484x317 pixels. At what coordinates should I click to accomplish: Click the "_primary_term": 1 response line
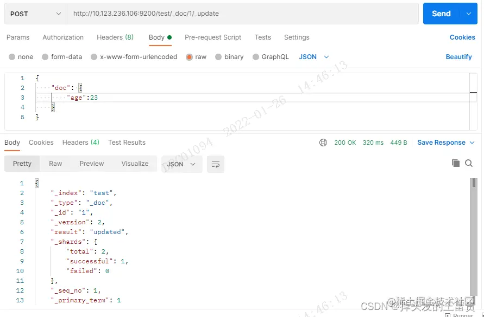click(x=86, y=300)
